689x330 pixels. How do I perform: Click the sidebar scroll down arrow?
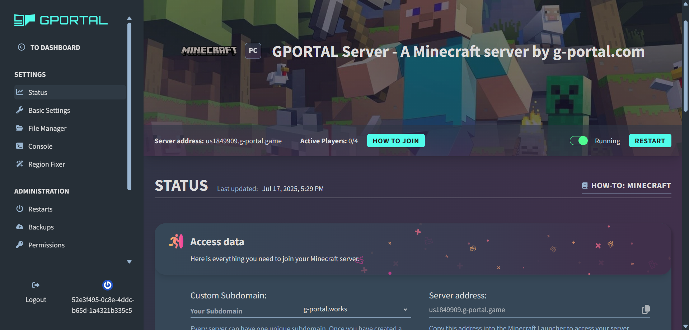point(130,262)
